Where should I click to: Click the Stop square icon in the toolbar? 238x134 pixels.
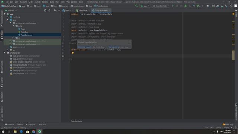click(x=202, y=6)
